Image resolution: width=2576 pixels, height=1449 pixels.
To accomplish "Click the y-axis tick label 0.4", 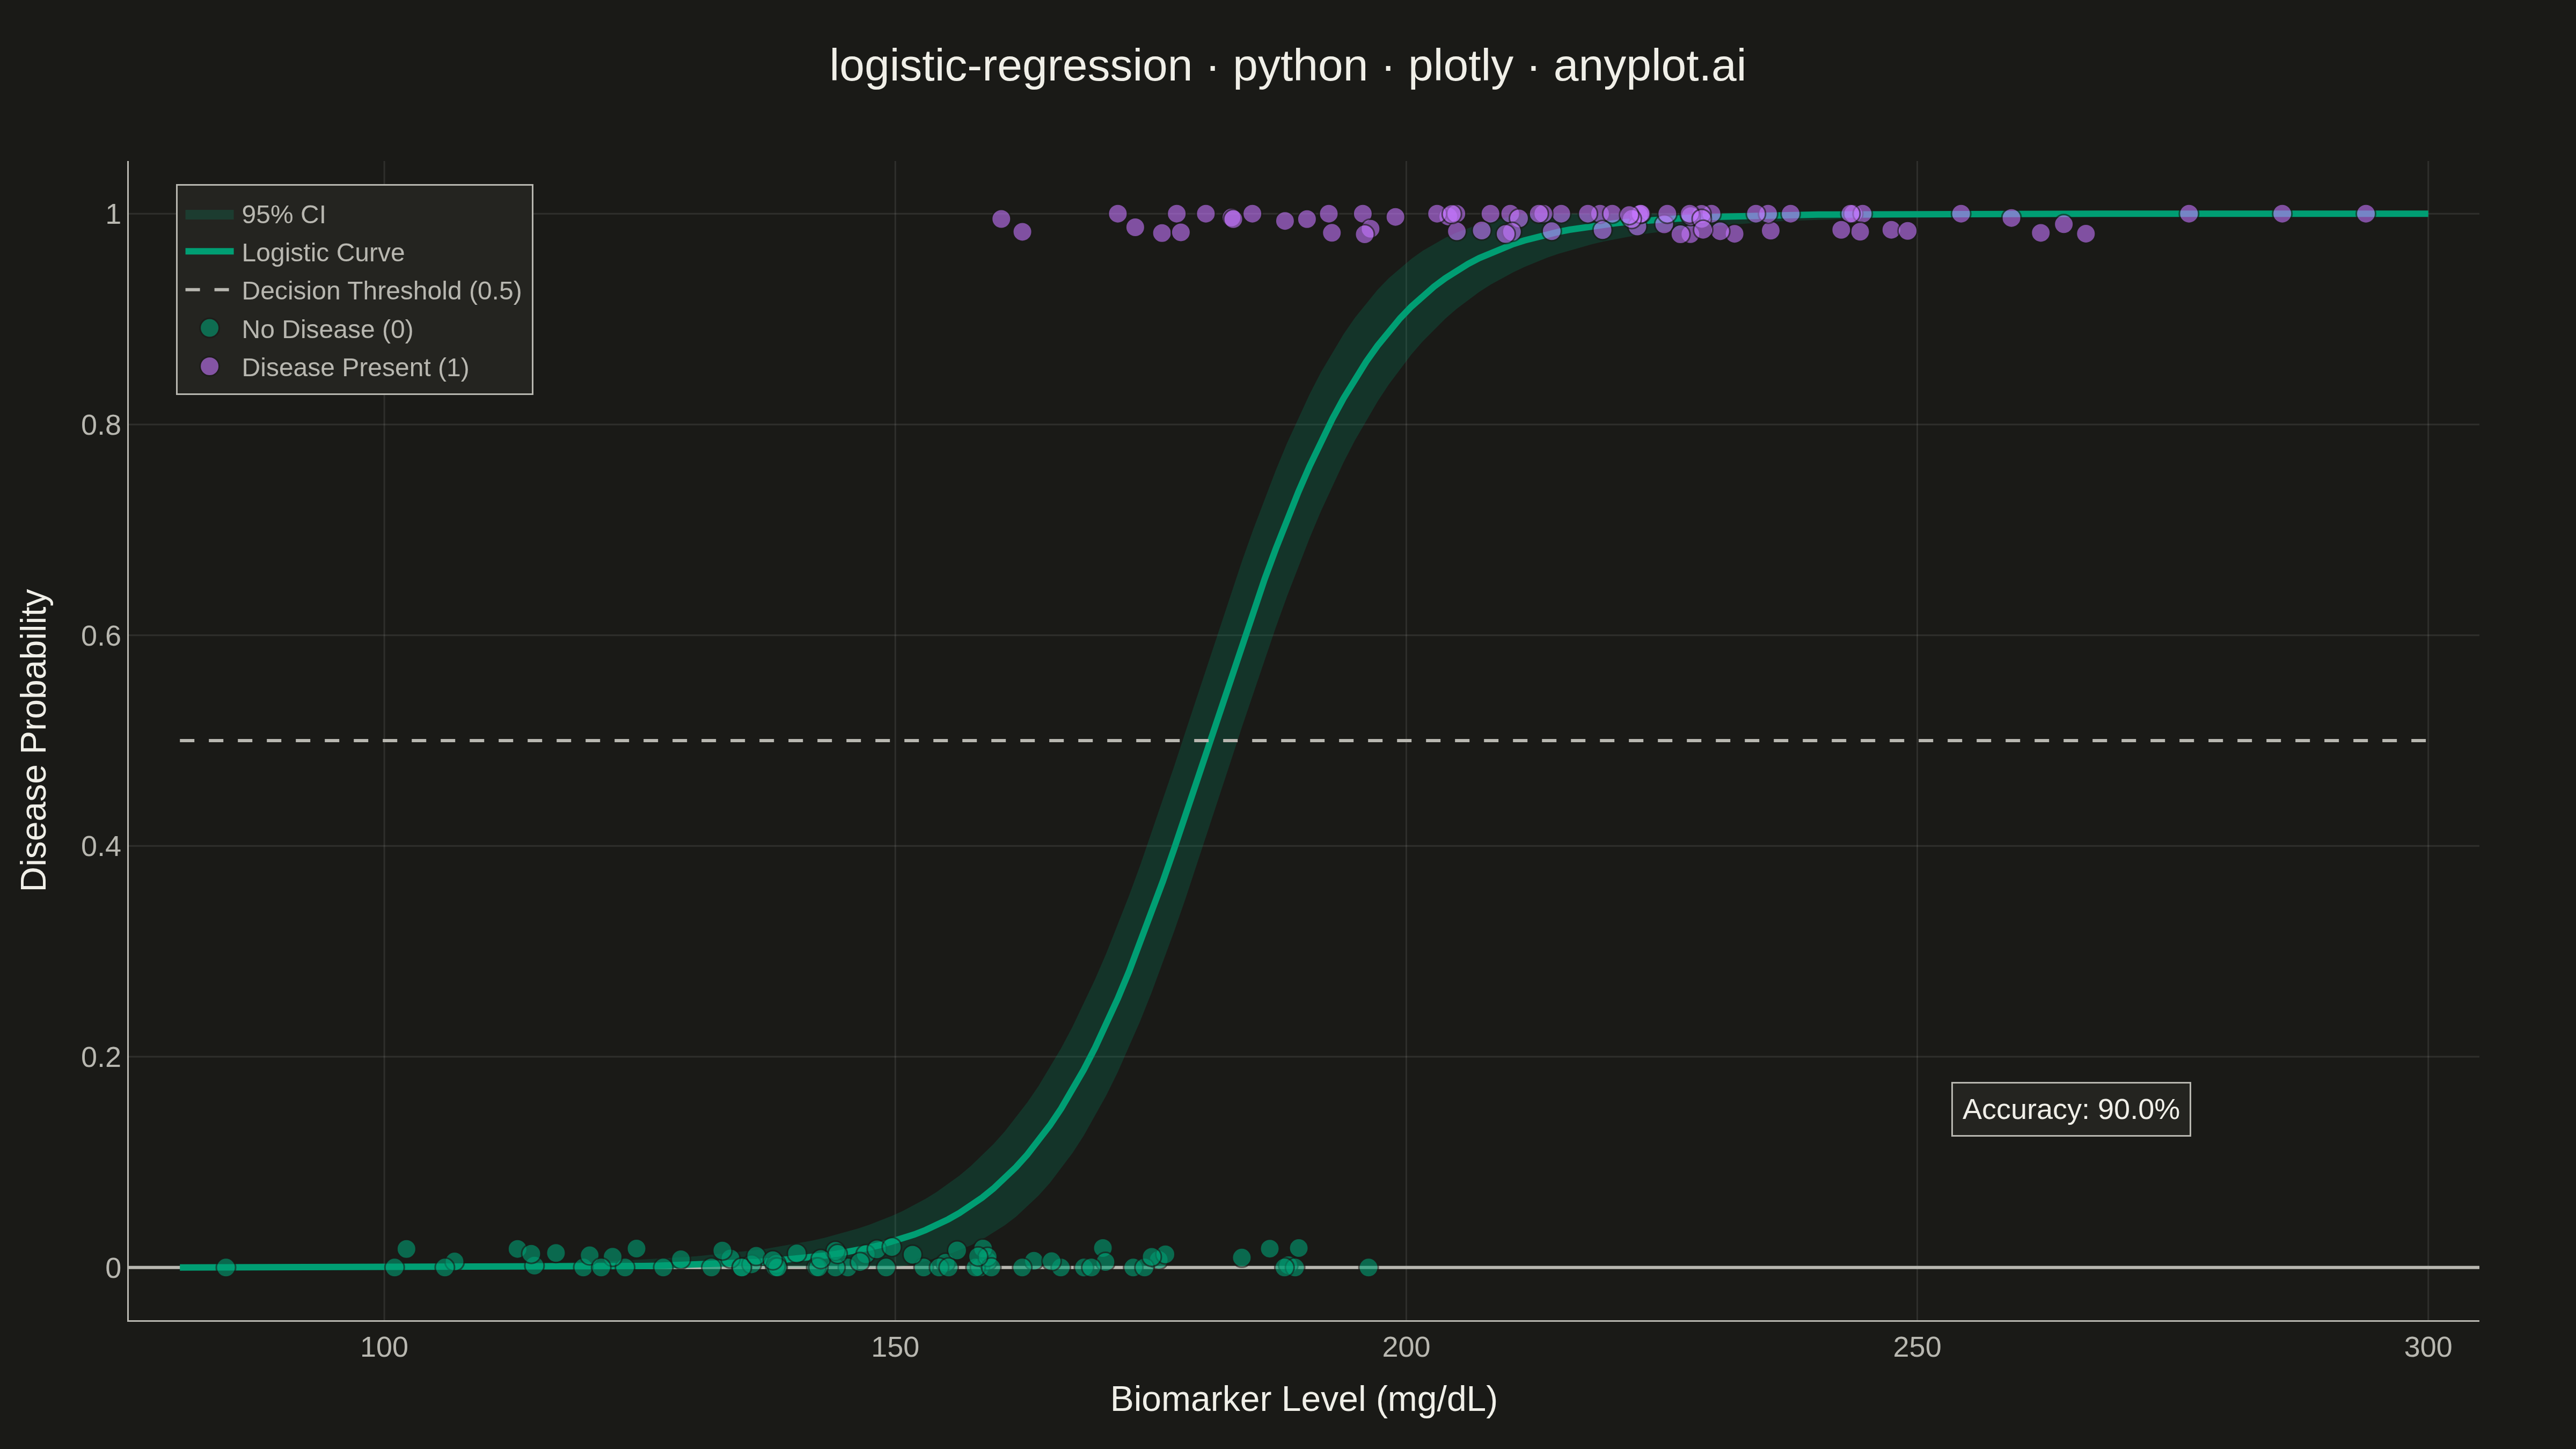I will pyautogui.click(x=101, y=846).
